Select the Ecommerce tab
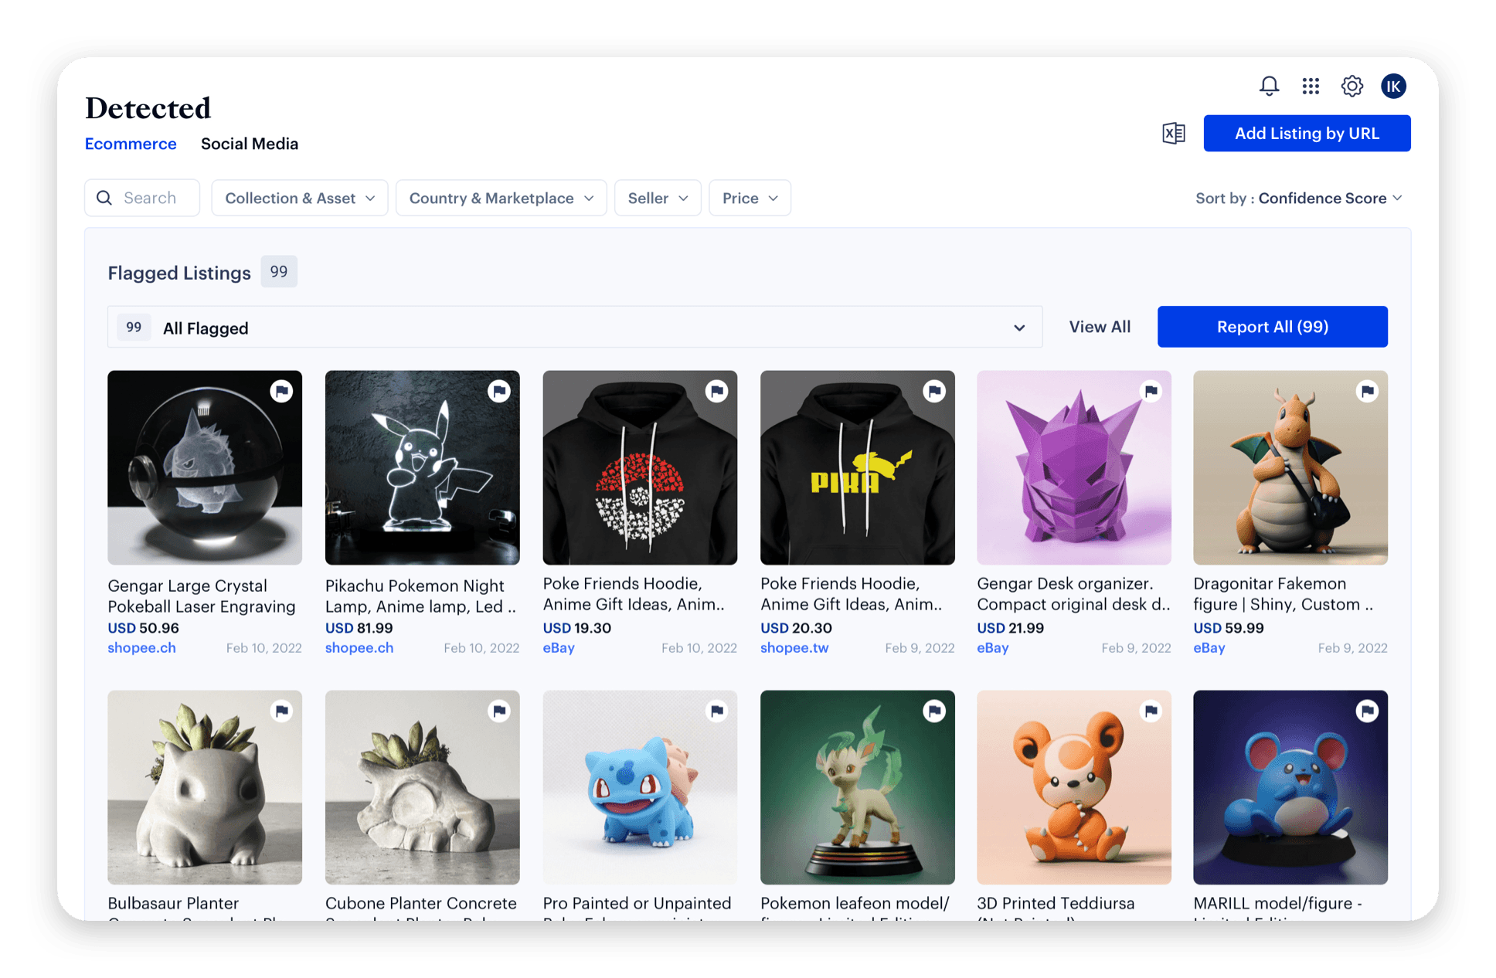 coord(131,144)
